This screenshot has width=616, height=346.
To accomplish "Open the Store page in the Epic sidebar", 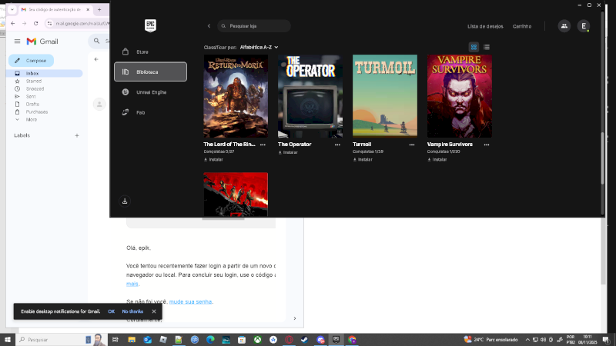I will (x=142, y=52).
